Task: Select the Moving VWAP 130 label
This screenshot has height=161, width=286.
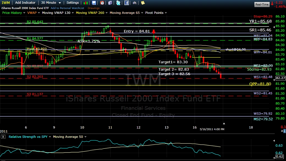Action: click(x=56, y=13)
